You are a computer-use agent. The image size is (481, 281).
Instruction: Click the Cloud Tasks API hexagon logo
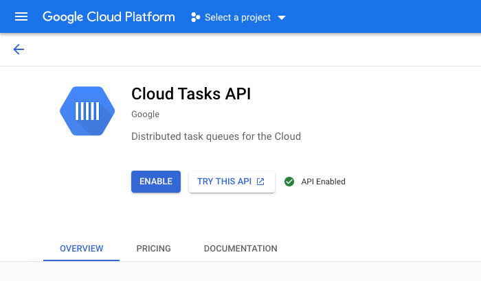(x=87, y=112)
